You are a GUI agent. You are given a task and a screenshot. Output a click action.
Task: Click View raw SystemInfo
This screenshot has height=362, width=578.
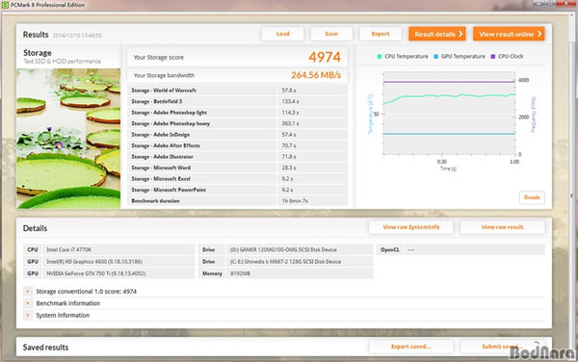click(411, 227)
